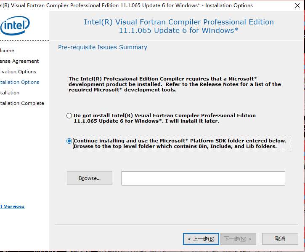Click the Intel Visual Fortran Compiler title
The width and height of the screenshot is (305, 252).
[178, 26]
